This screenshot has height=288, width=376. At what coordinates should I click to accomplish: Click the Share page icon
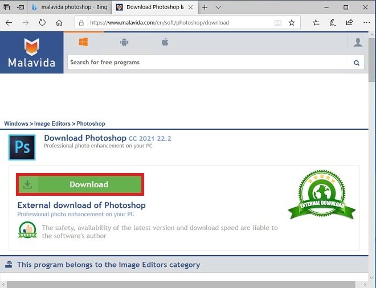tap(349, 23)
